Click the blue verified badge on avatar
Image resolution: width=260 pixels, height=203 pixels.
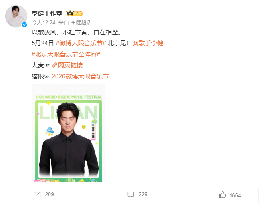pos(24,25)
